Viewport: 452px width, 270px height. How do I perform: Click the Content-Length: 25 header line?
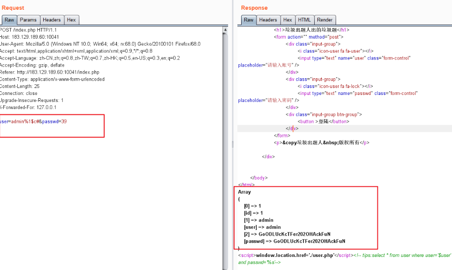(20, 86)
